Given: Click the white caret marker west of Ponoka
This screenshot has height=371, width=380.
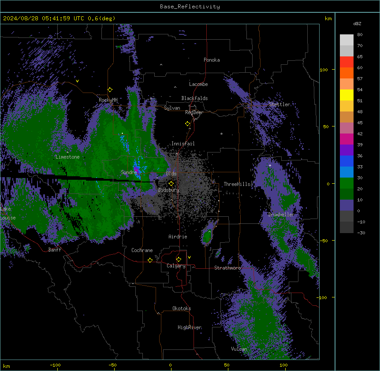Looking at the screenshot, I should 161,65.
